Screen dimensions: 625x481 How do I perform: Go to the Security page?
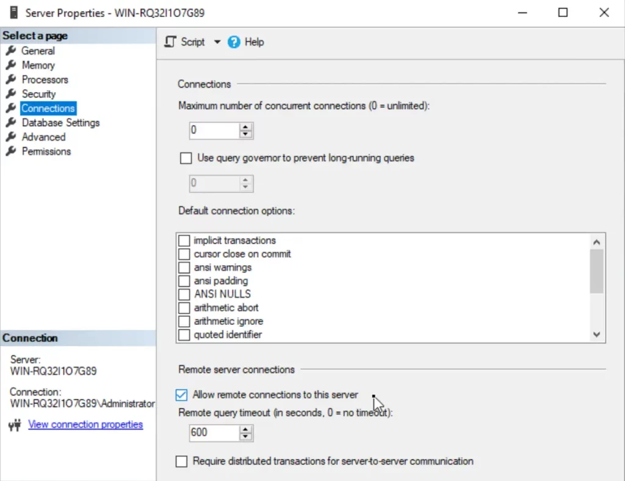[38, 94]
